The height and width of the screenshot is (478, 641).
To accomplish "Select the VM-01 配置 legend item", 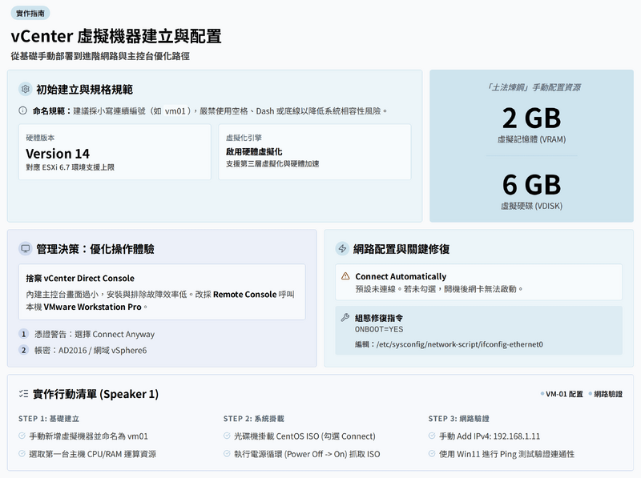I will [x=564, y=394].
